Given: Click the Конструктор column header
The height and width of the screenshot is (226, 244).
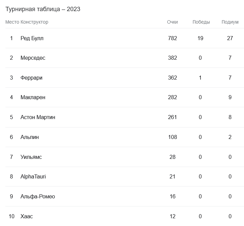Looking at the screenshot, I should tap(34, 22).
